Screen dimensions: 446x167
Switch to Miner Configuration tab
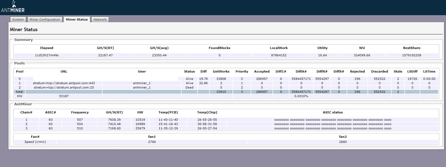[45, 19]
